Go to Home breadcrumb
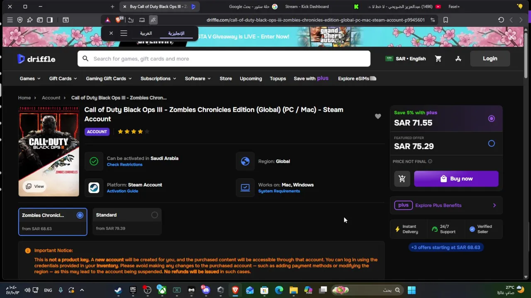This screenshot has height=298, width=531. tap(24, 98)
